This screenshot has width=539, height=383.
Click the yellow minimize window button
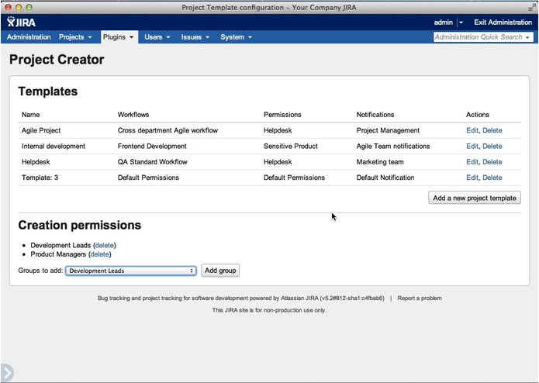pyautogui.click(x=19, y=7)
